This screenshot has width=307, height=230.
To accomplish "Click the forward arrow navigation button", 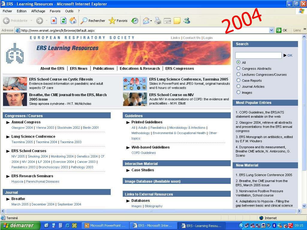I will (40, 21).
